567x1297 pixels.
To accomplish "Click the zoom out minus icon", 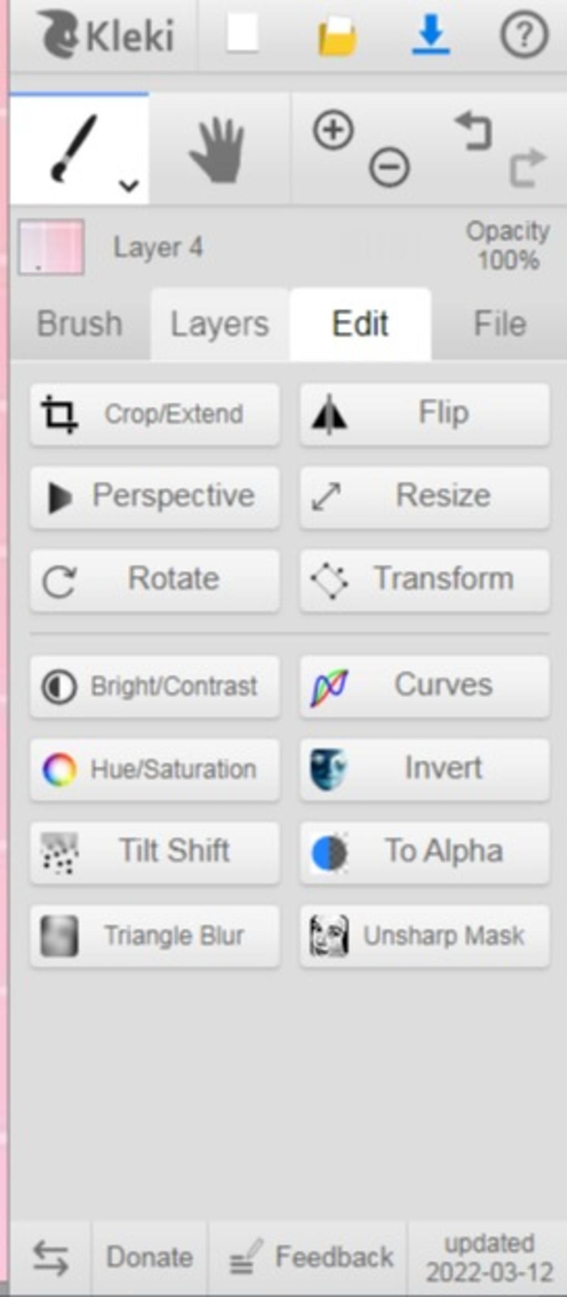I will pyautogui.click(x=389, y=167).
